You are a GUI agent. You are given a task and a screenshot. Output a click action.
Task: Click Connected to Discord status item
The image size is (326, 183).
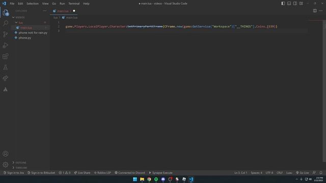coord(130,173)
